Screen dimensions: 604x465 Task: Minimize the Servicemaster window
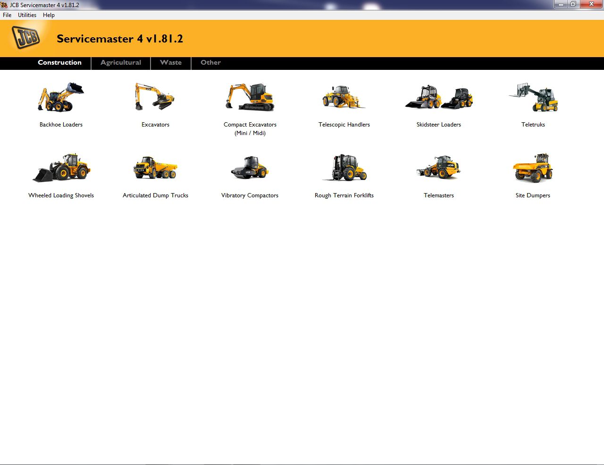pyautogui.click(x=561, y=4)
